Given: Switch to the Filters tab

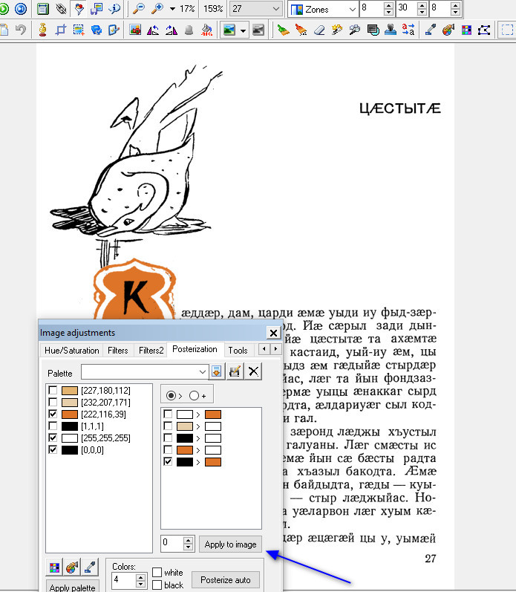Looking at the screenshot, I should click(118, 351).
